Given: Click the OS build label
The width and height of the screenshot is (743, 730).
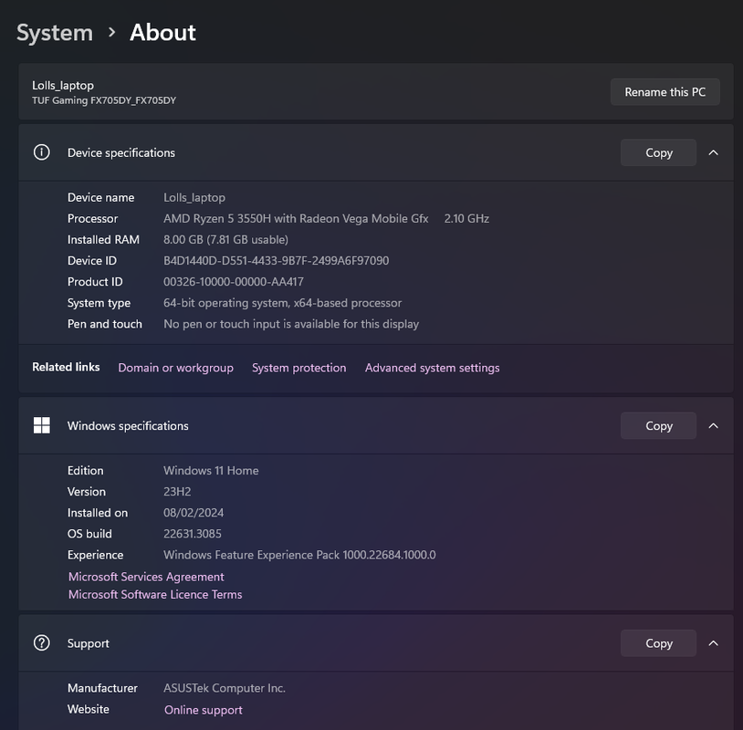Looking at the screenshot, I should (x=89, y=534).
